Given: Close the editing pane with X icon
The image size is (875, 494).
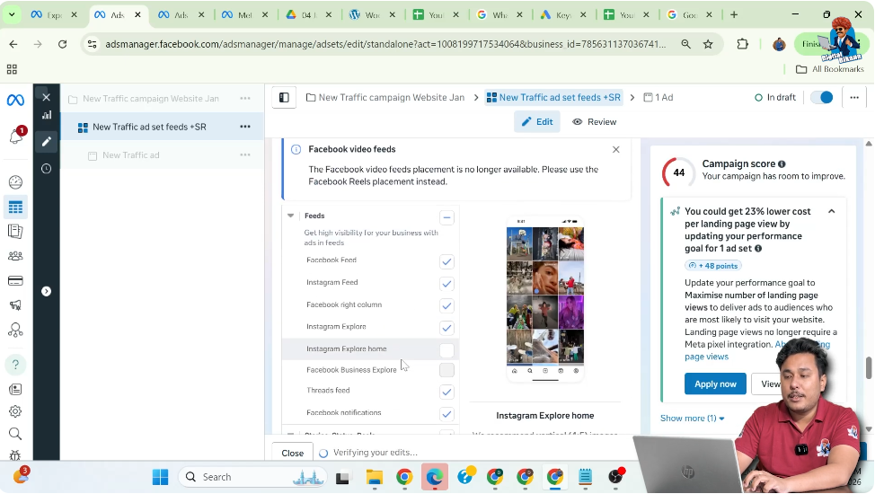Looking at the screenshot, I should 47,97.
